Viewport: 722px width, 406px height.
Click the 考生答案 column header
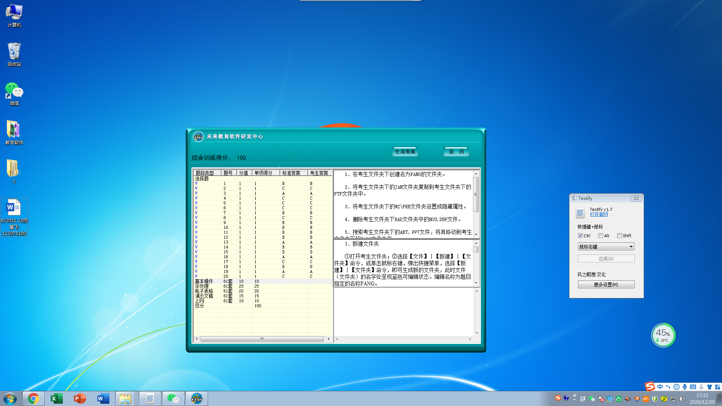(320, 173)
